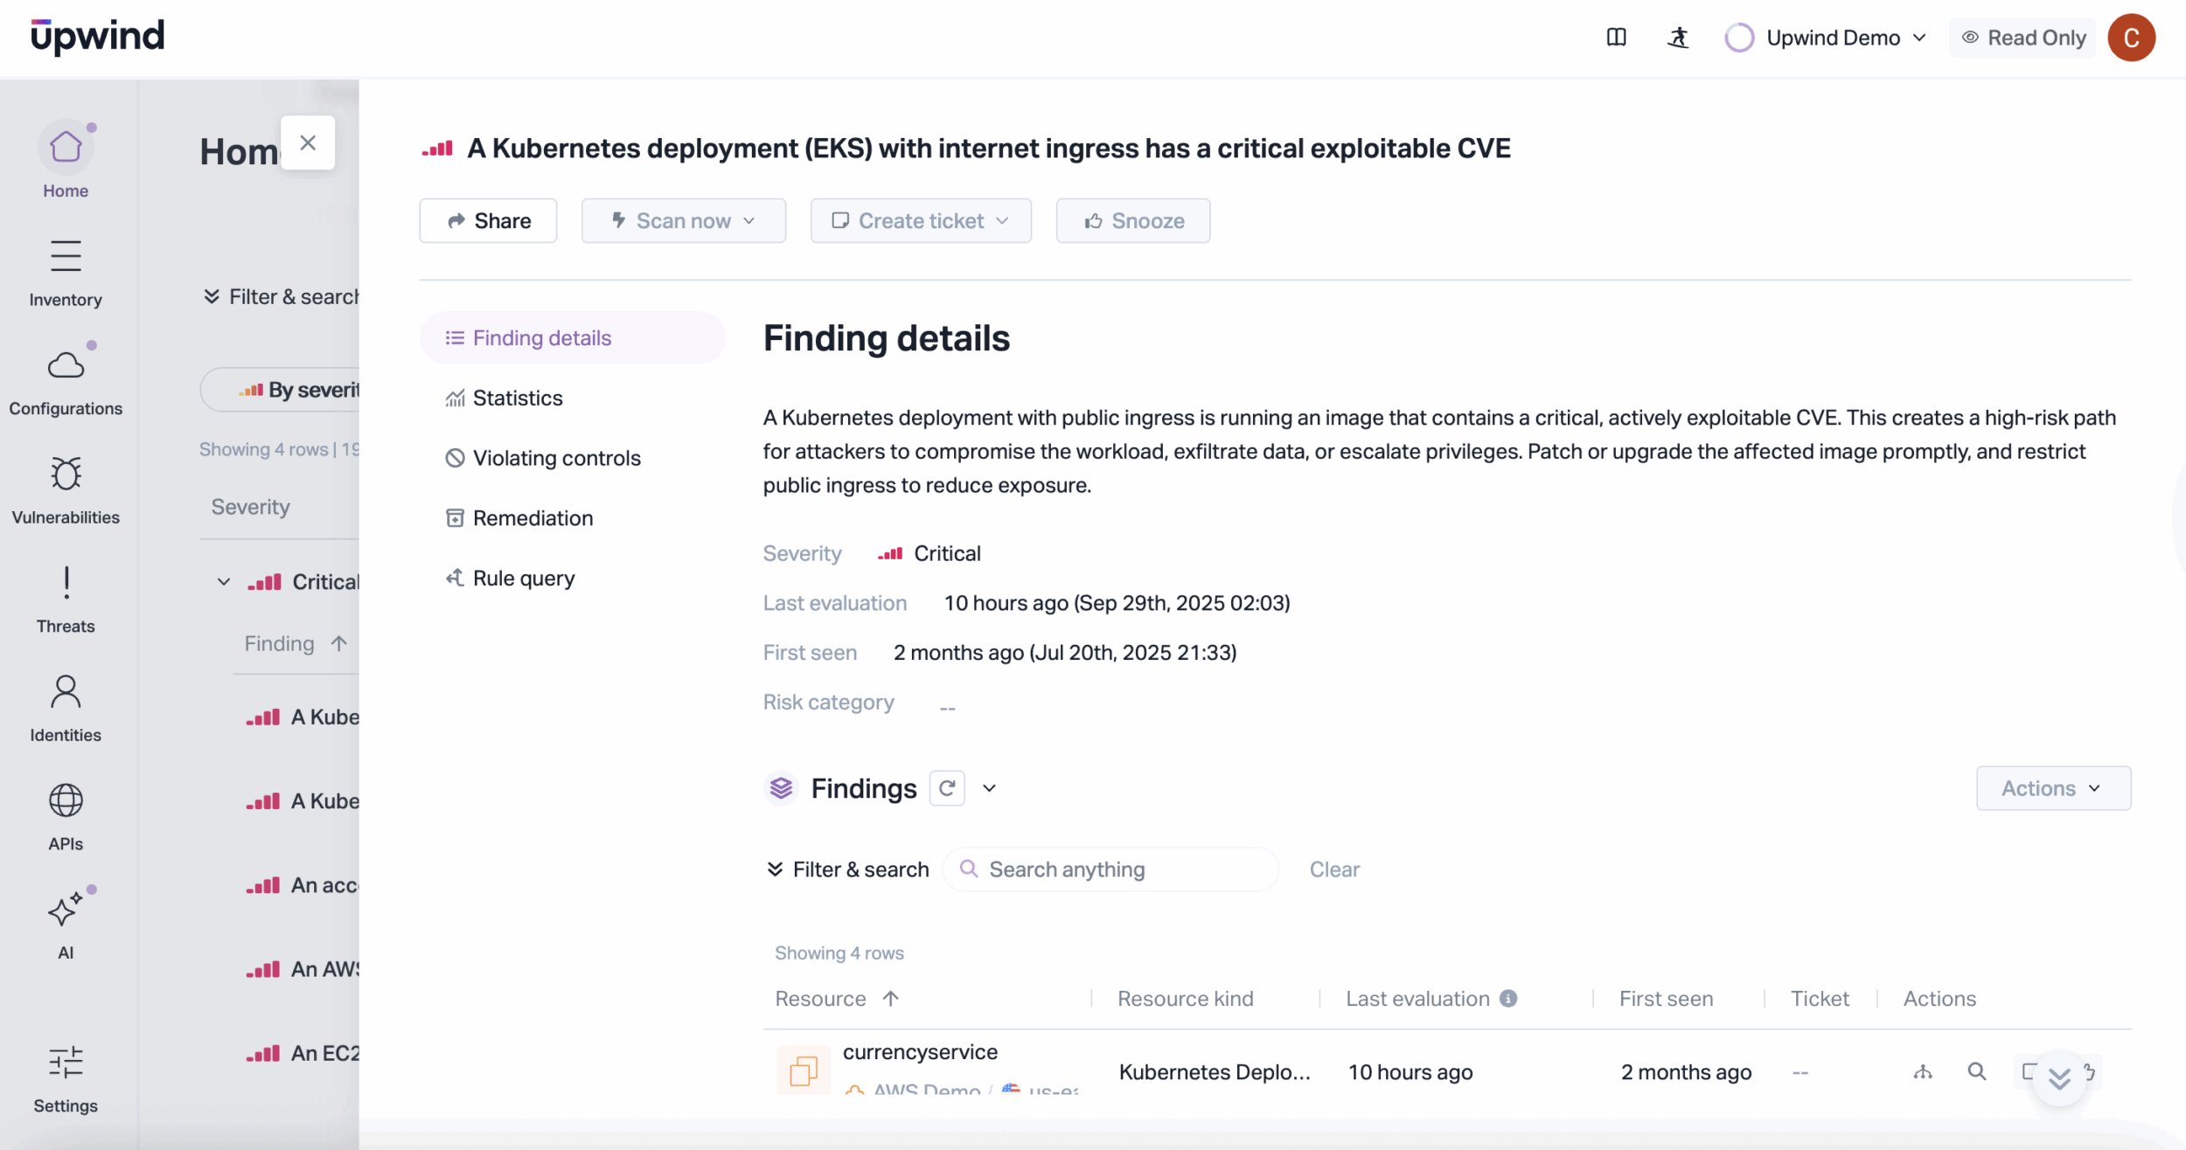
Task: Open the Configurations cloud icon
Action: coord(66,365)
